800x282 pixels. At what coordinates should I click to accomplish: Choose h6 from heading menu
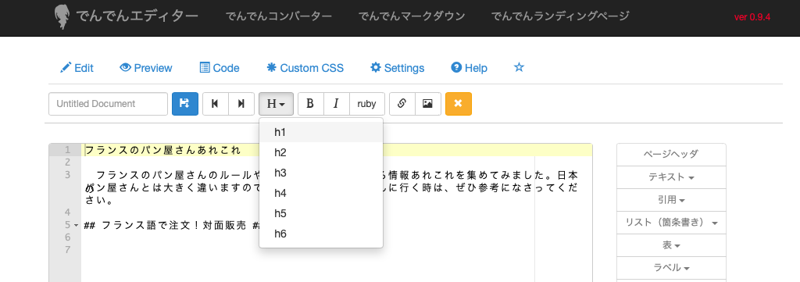tap(321, 234)
